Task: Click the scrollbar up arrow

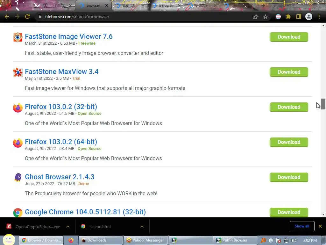Action: (x=323, y=26)
